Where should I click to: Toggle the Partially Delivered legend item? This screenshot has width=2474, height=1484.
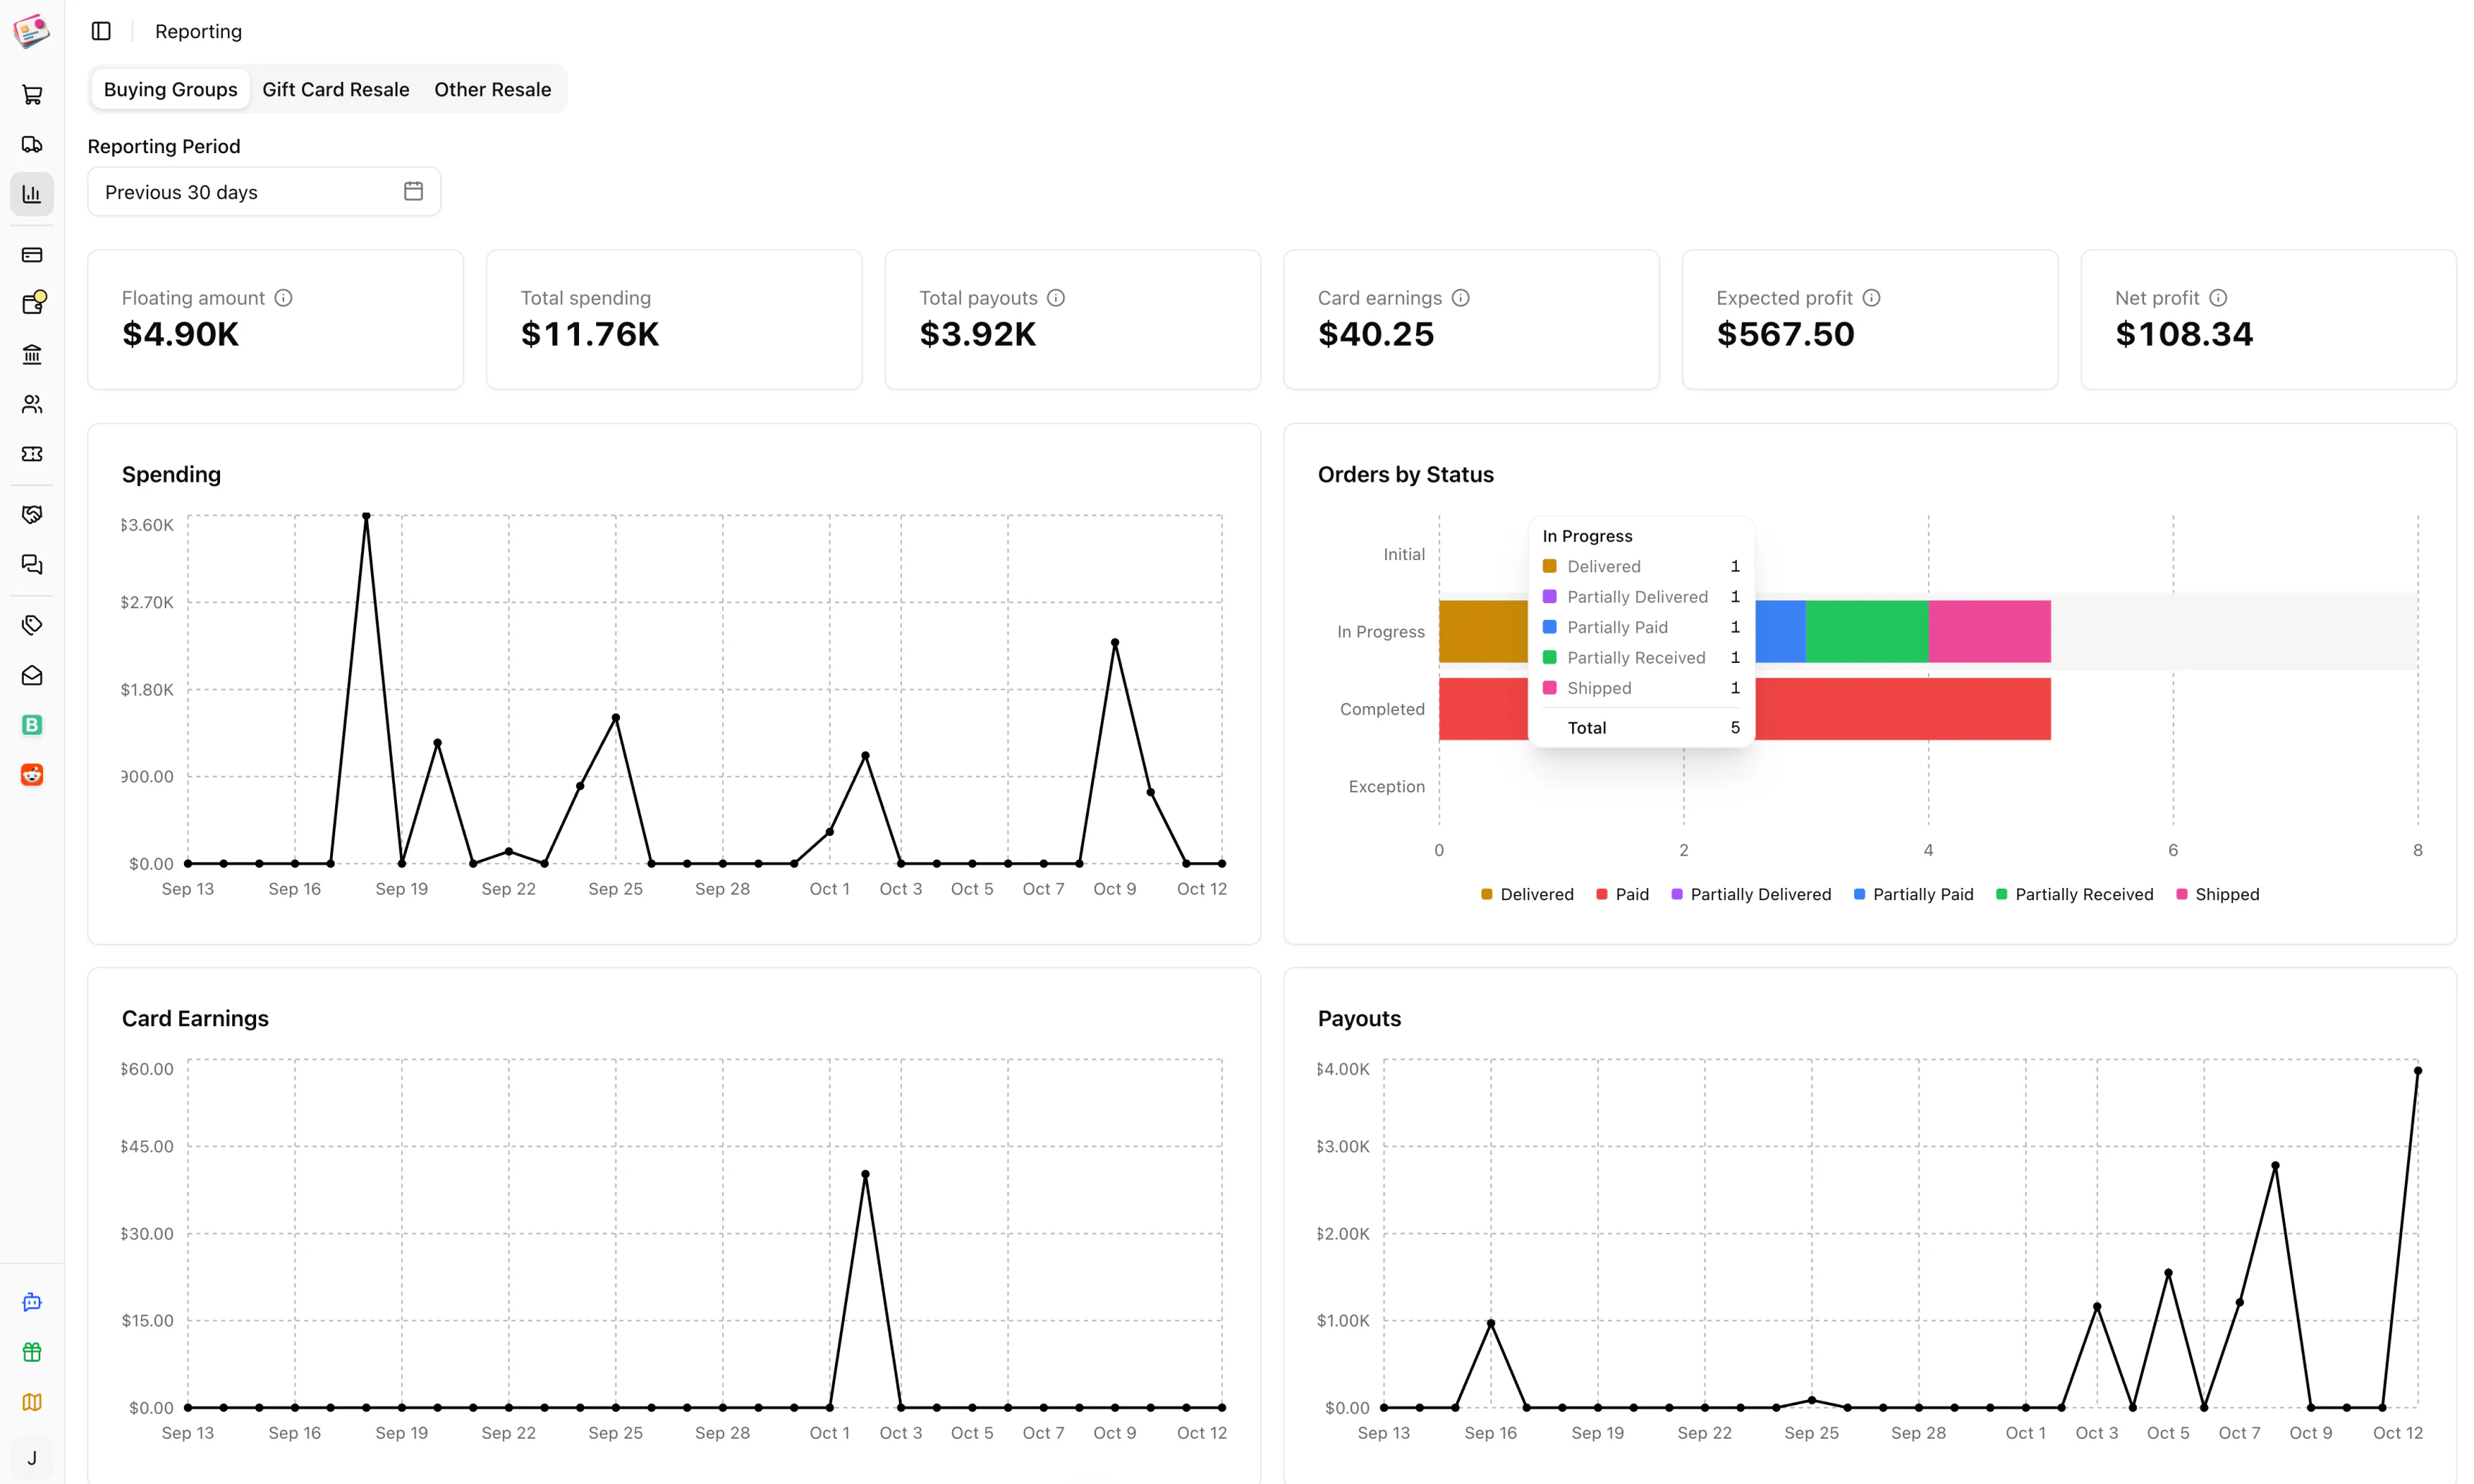point(1751,894)
